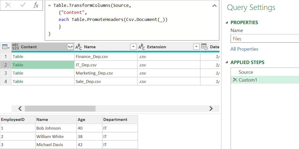Select row number 4
The height and width of the screenshot is (149, 299).
(6, 82)
